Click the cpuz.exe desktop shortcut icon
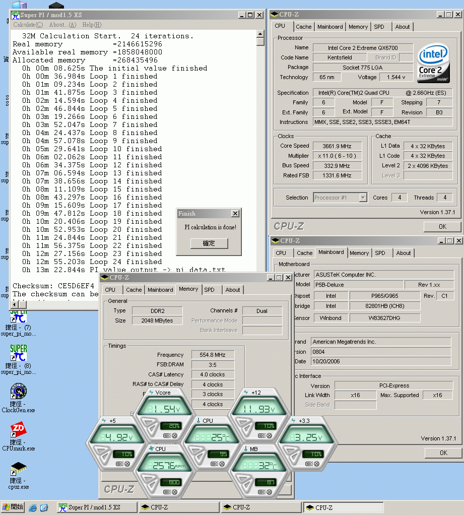 pyautogui.click(x=19, y=468)
